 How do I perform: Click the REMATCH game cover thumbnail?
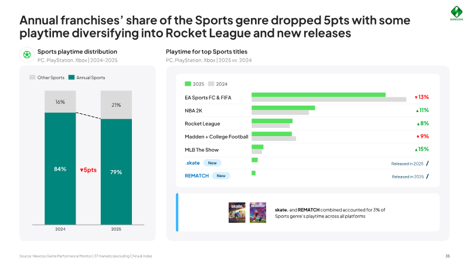258,212
